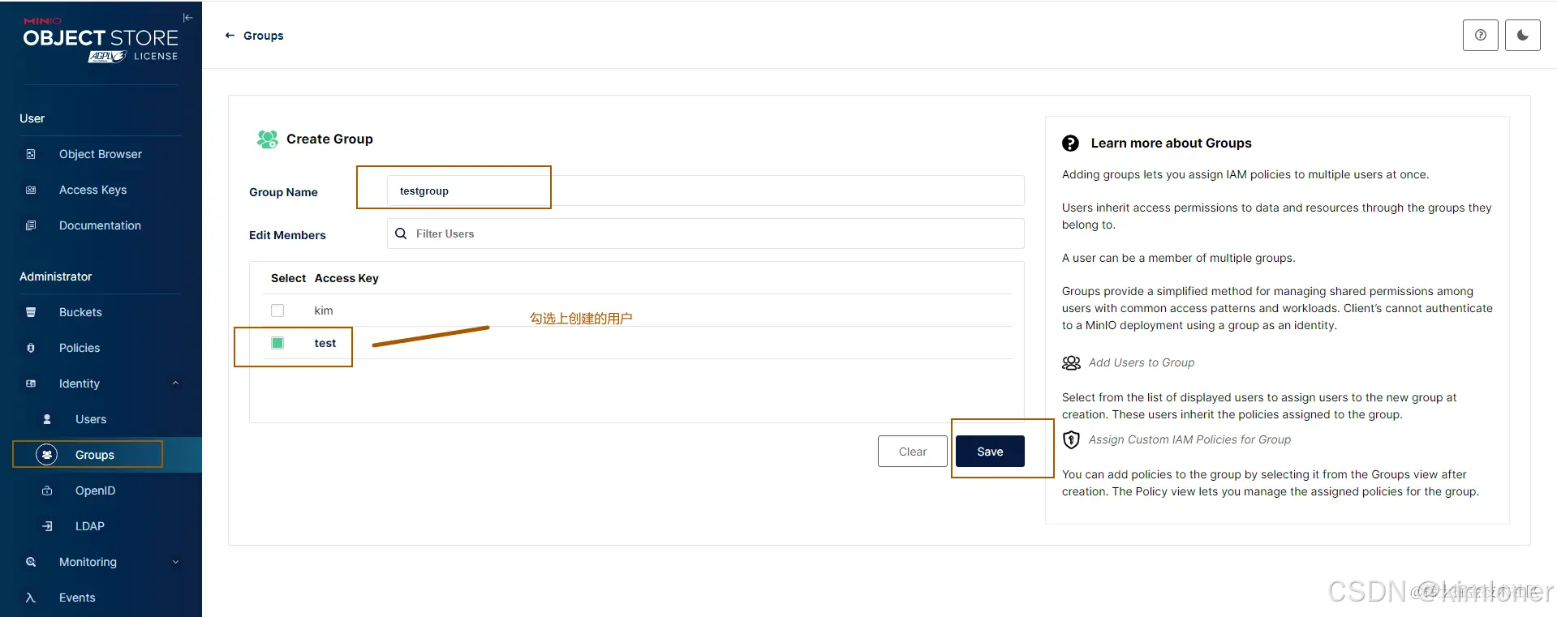Go back using the Groups arrow

[230, 36]
